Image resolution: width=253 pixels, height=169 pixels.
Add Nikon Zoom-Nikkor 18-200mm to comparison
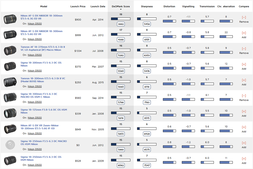tap(244, 129)
